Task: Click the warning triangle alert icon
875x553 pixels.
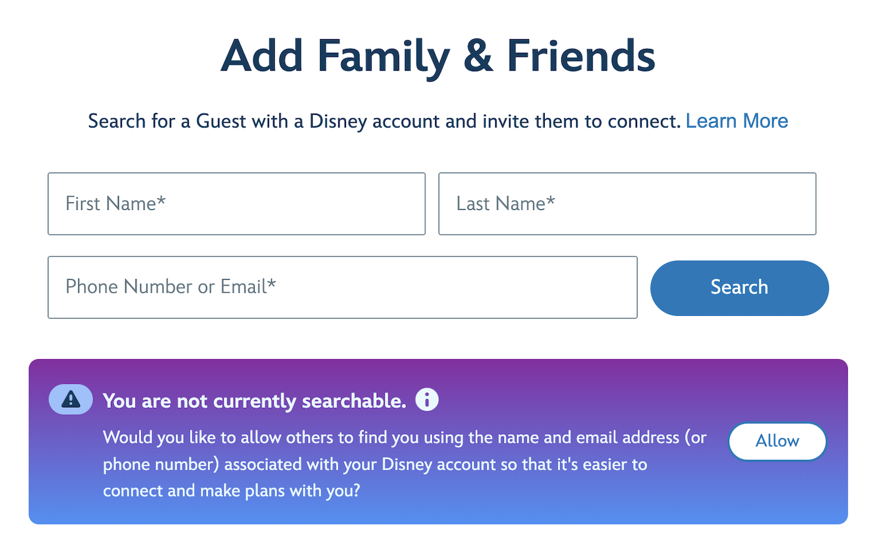Action: [x=71, y=400]
